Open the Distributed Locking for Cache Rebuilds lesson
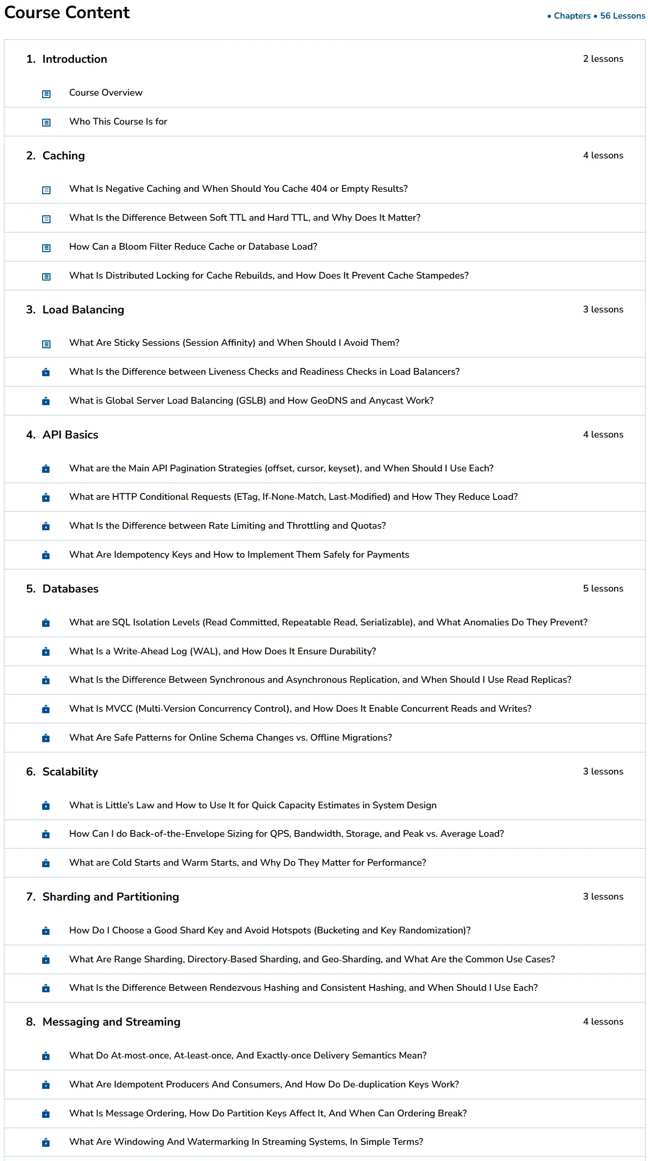 pos(269,276)
